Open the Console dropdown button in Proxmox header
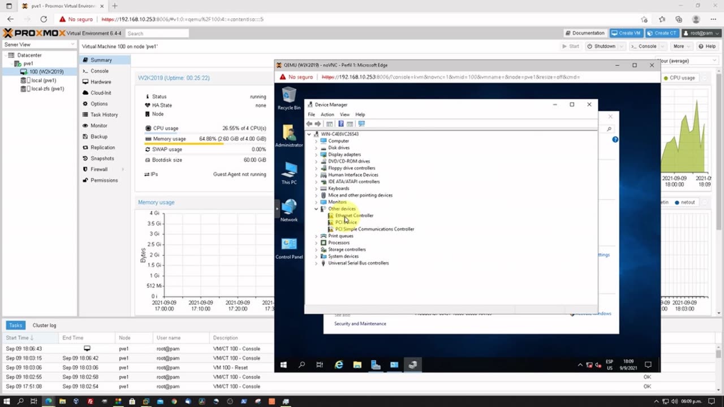Viewport: 724px width, 407px height. tap(662, 46)
